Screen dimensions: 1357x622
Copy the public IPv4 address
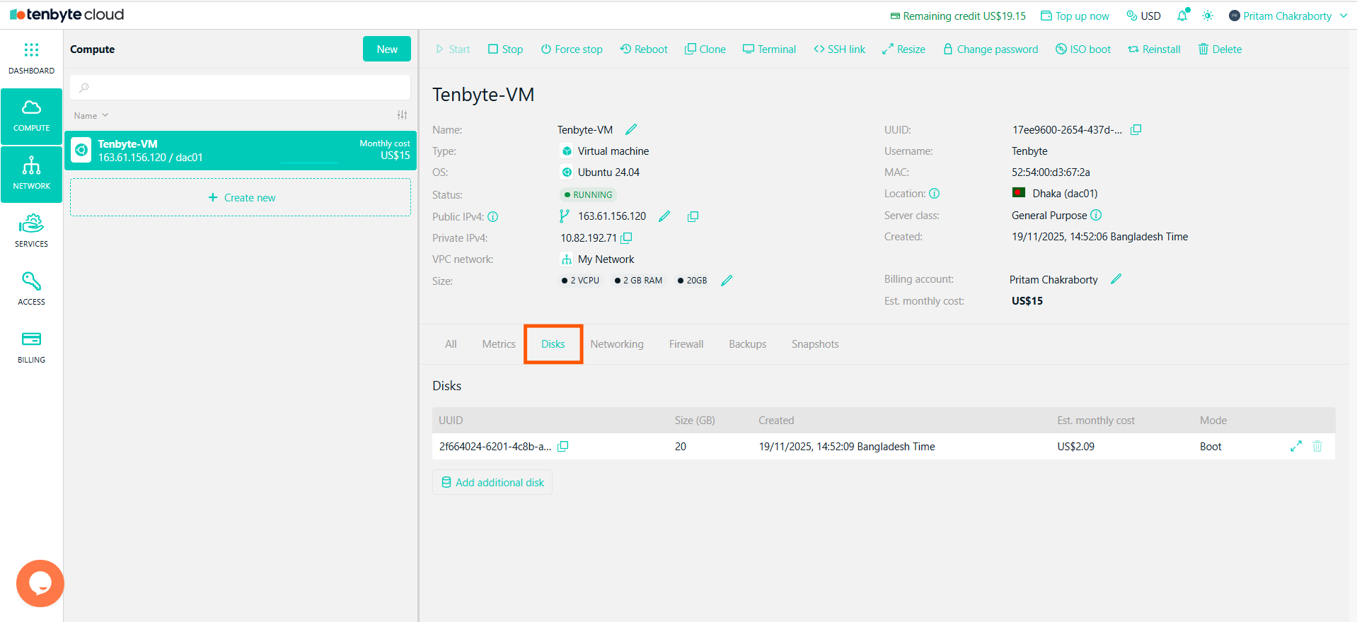[693, 216]
